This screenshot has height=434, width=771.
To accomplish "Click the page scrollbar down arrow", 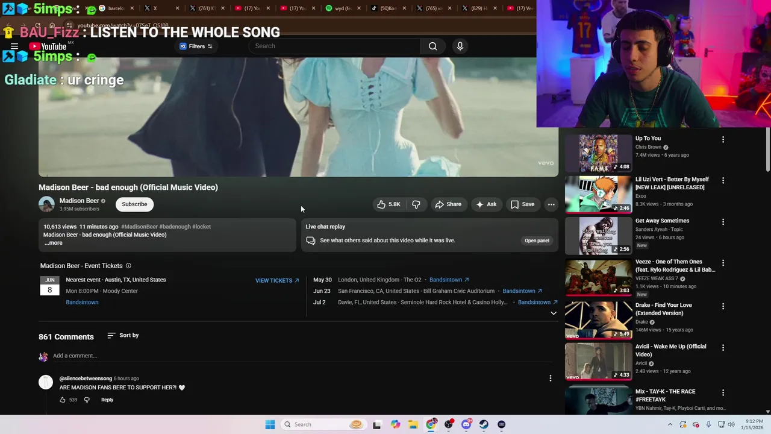I will tap(767, 412).
